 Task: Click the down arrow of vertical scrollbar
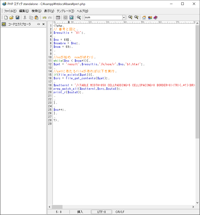pos(197,203)
